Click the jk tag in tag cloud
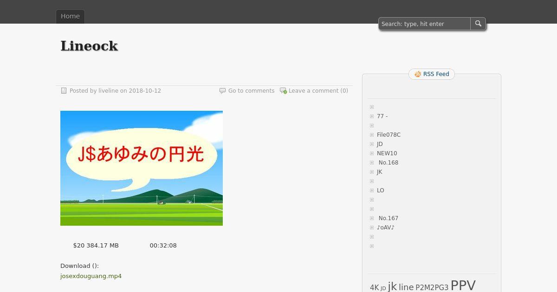 (392, 286)
